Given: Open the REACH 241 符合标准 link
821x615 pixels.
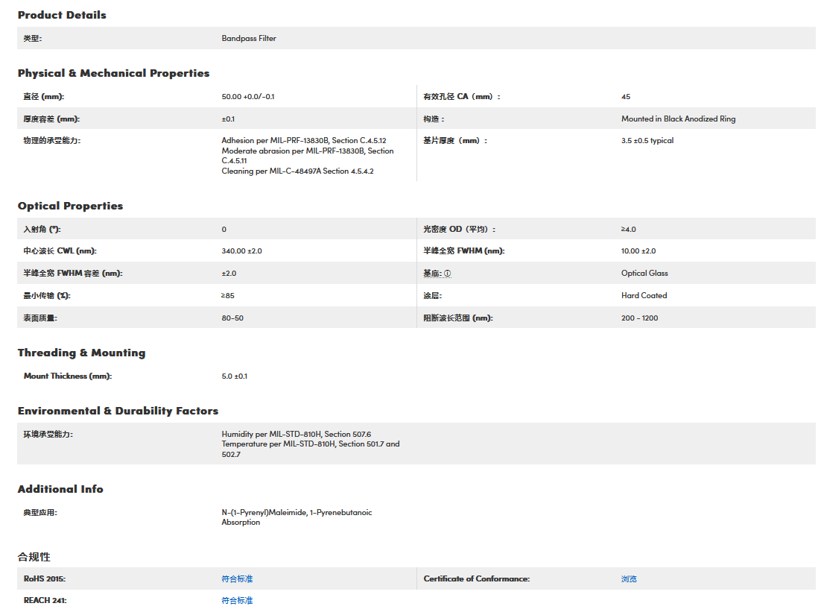Looking at the screenshot, I should click(x=237, y=601).
